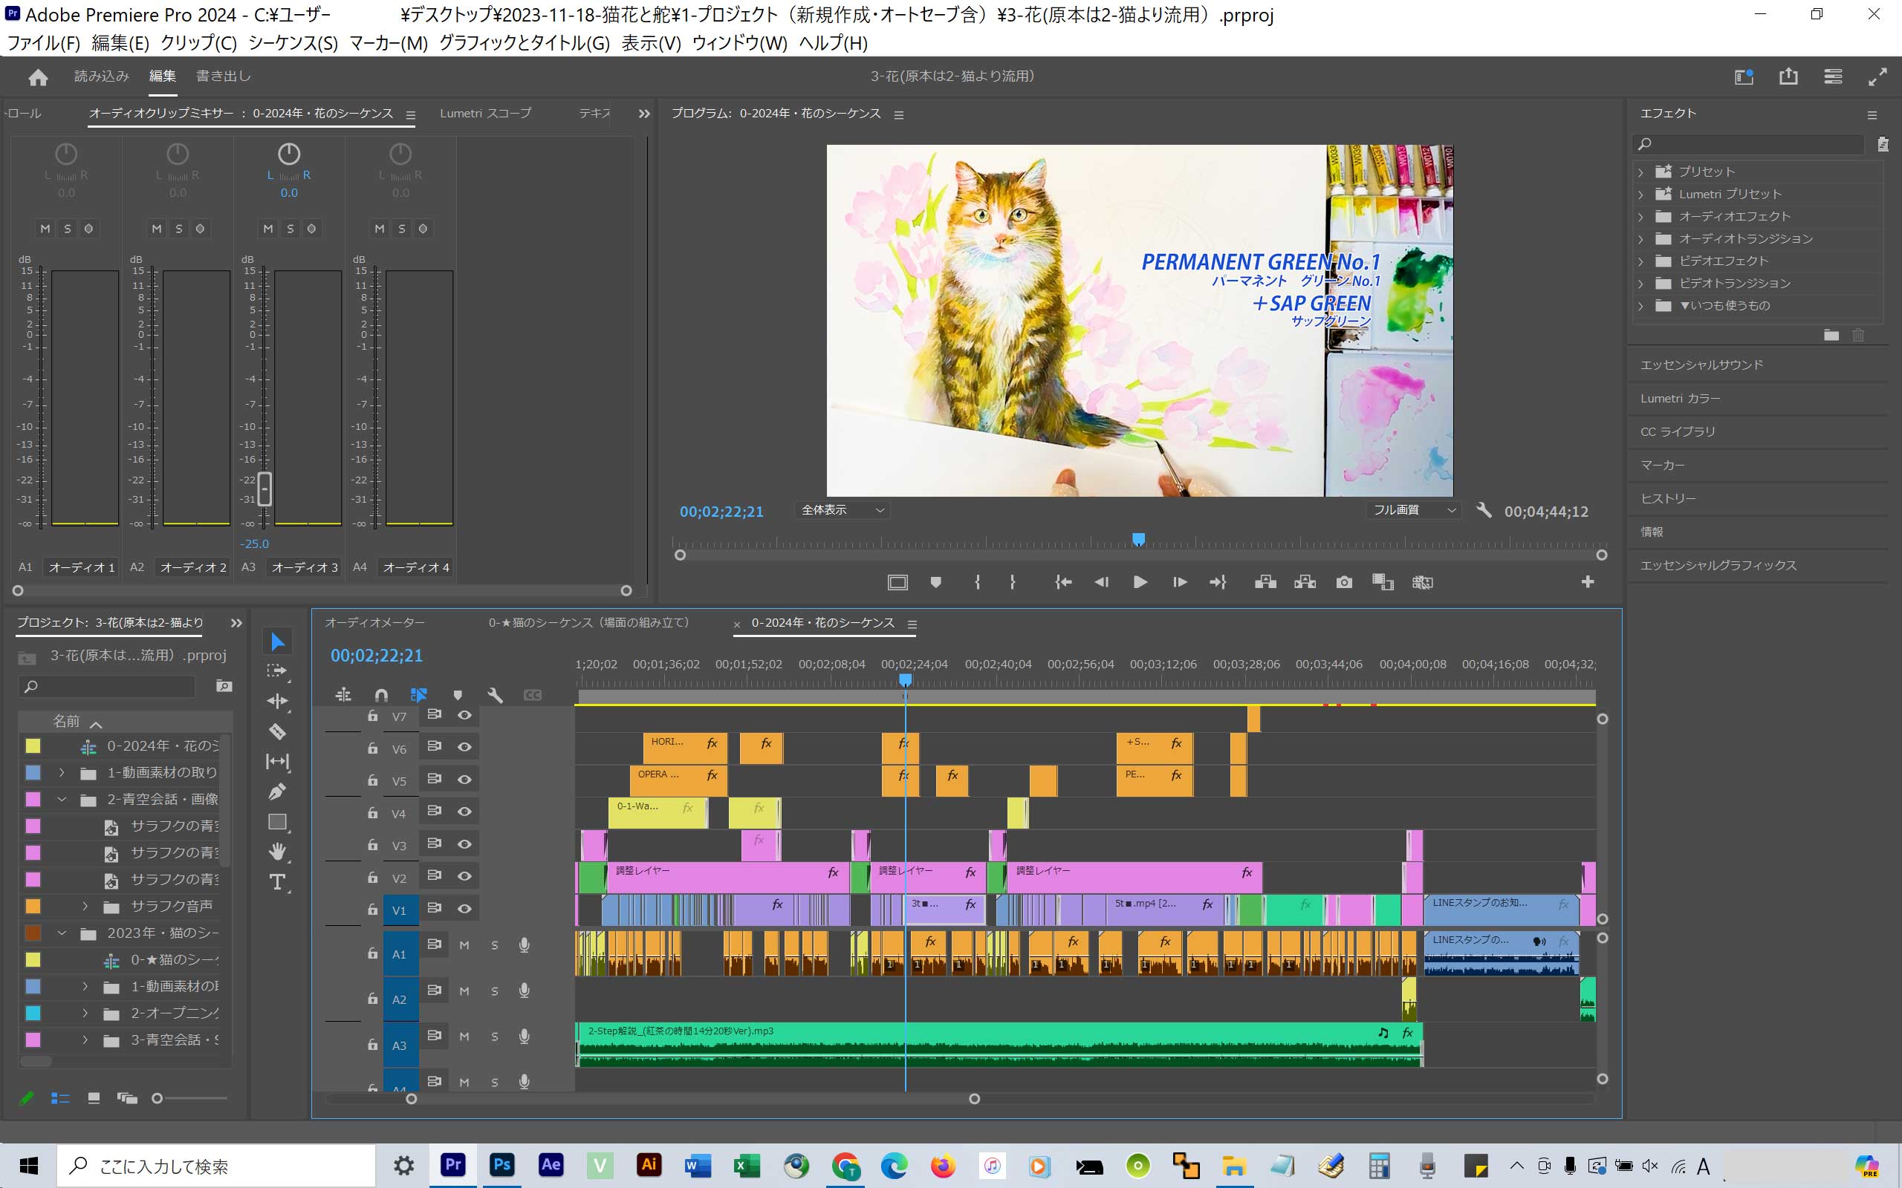
Task: Open timeline display settings wrench
Action: point(494,696)
